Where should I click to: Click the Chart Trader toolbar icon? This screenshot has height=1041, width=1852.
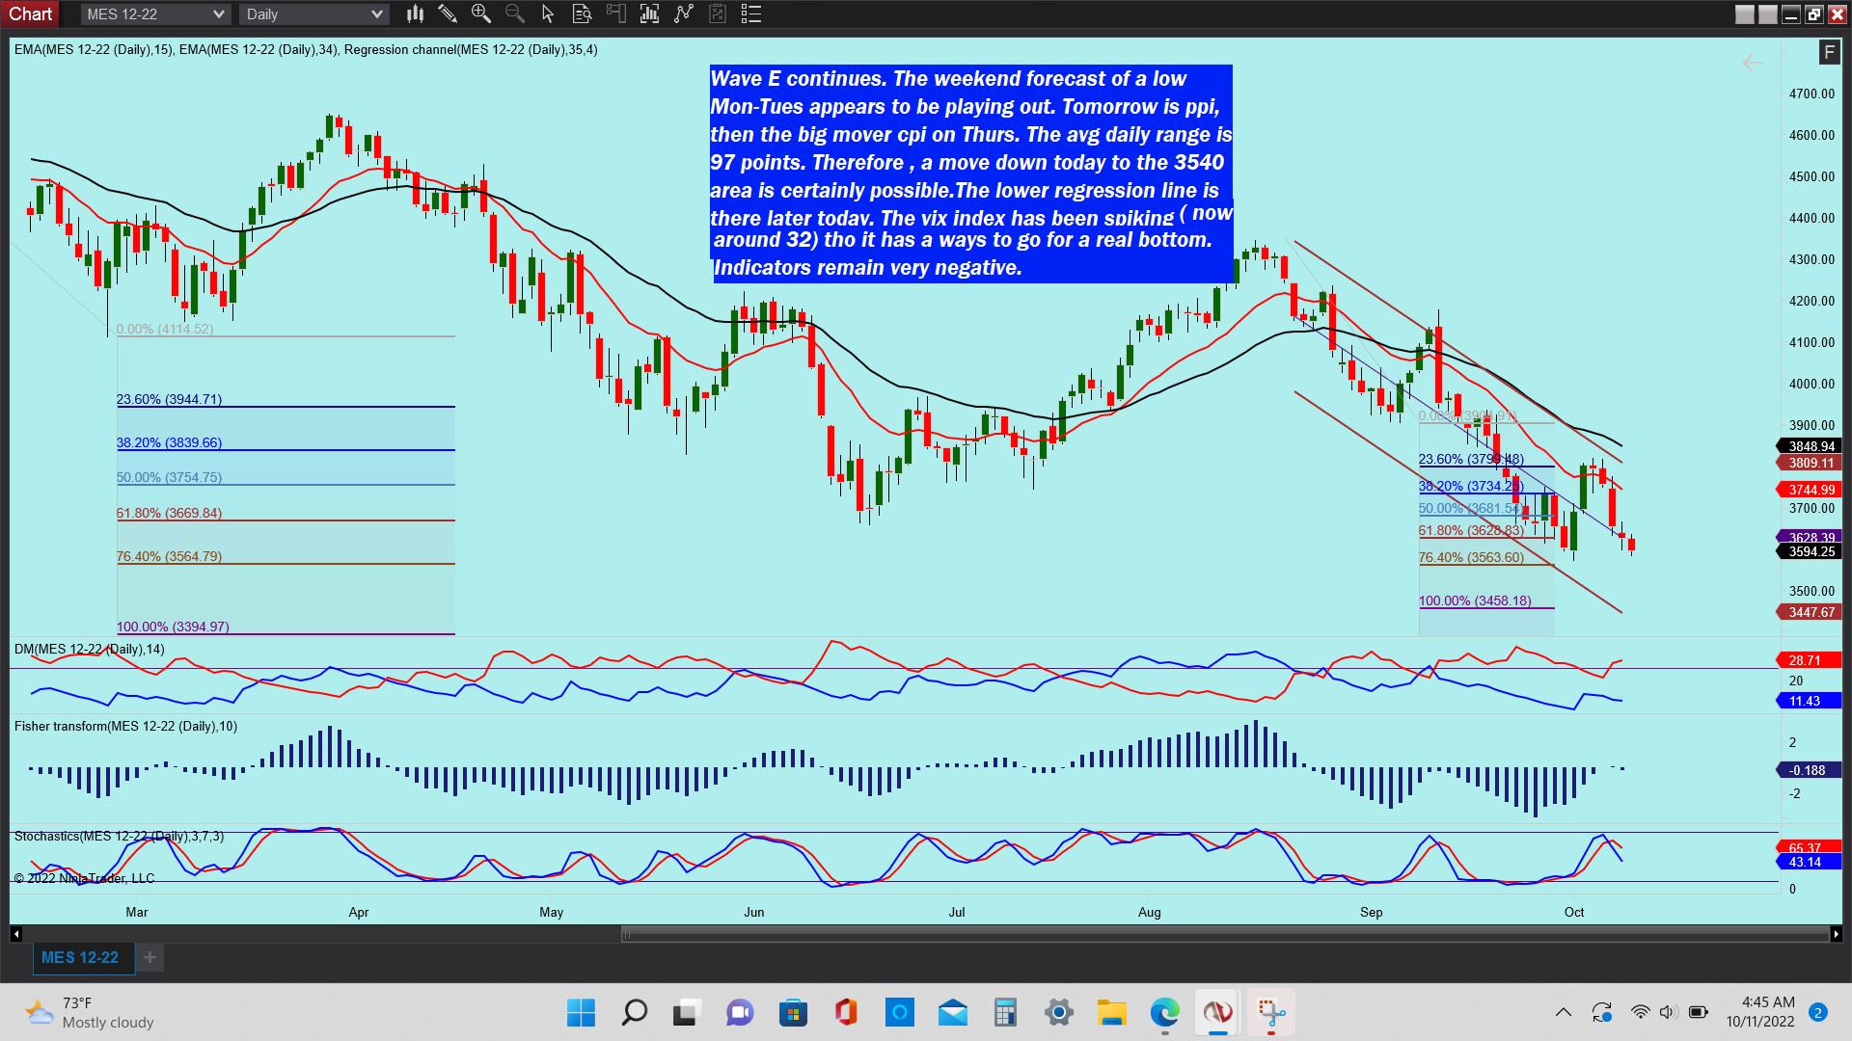point(615,13)
